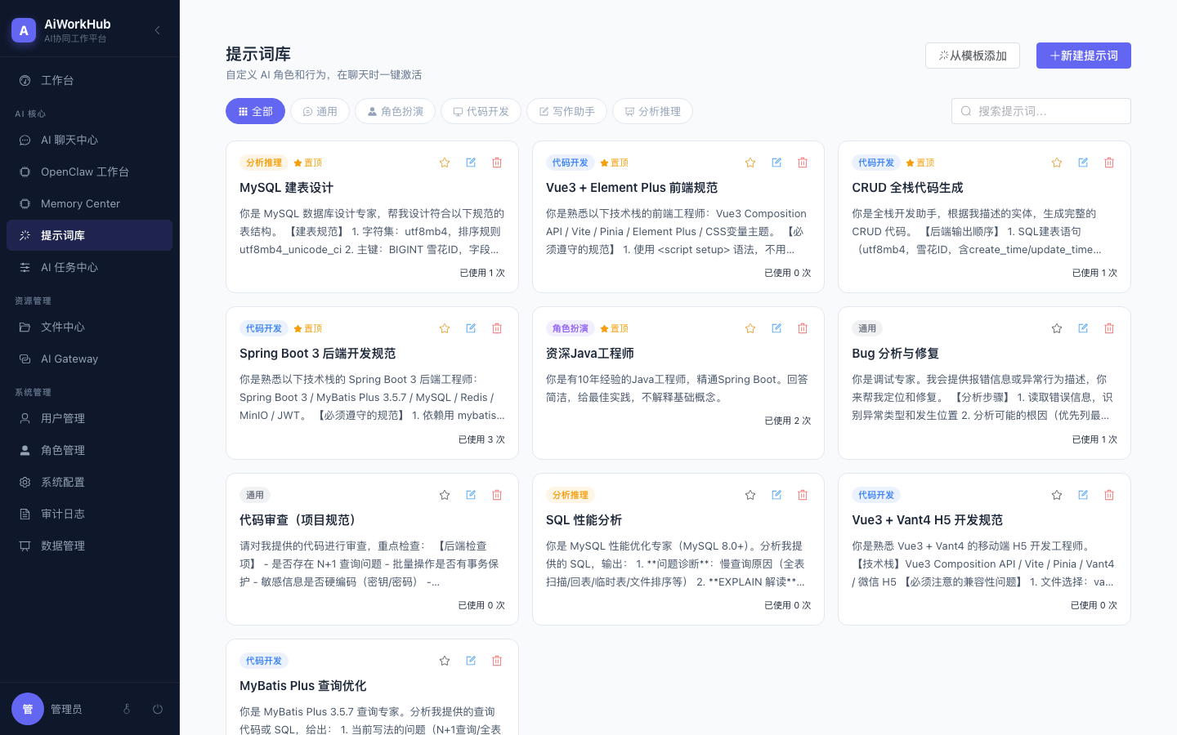Click the AiWorkHub logo icon
The height and width of the screenshot is (735, 1177).
(24, 30)
